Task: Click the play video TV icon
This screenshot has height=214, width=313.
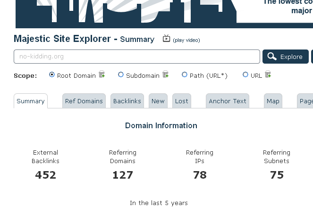Action: pyautogui.click(x=166, y=38)
